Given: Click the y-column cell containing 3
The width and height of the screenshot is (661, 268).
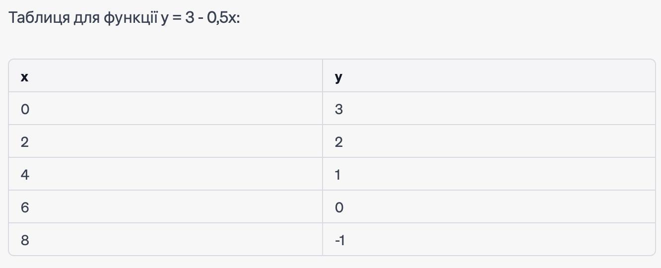Looking at the screenshot, I should [489, 109].
